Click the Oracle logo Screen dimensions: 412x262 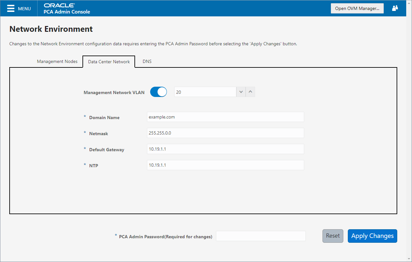(59, 5)
